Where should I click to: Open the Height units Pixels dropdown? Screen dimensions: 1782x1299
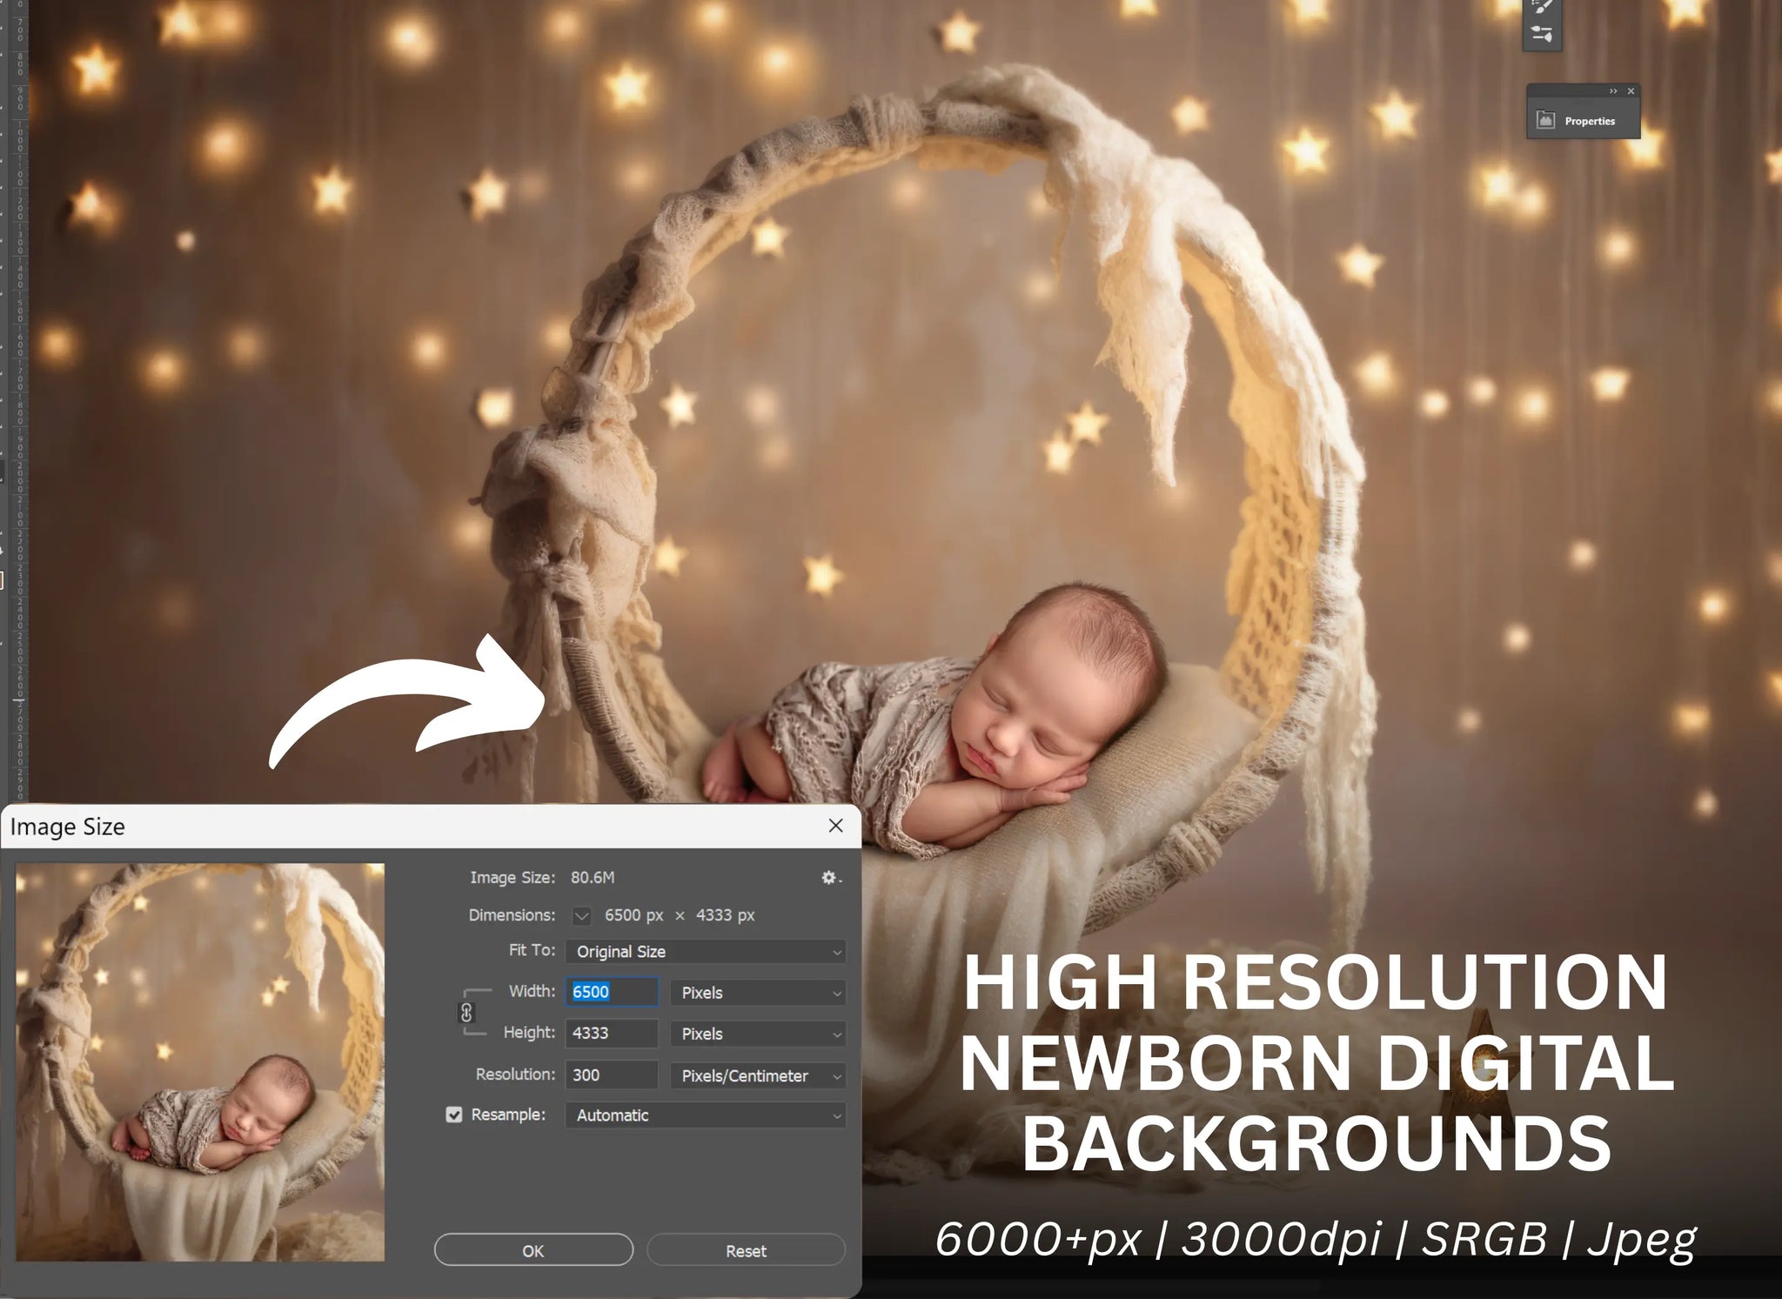(x=758, y=1034)
